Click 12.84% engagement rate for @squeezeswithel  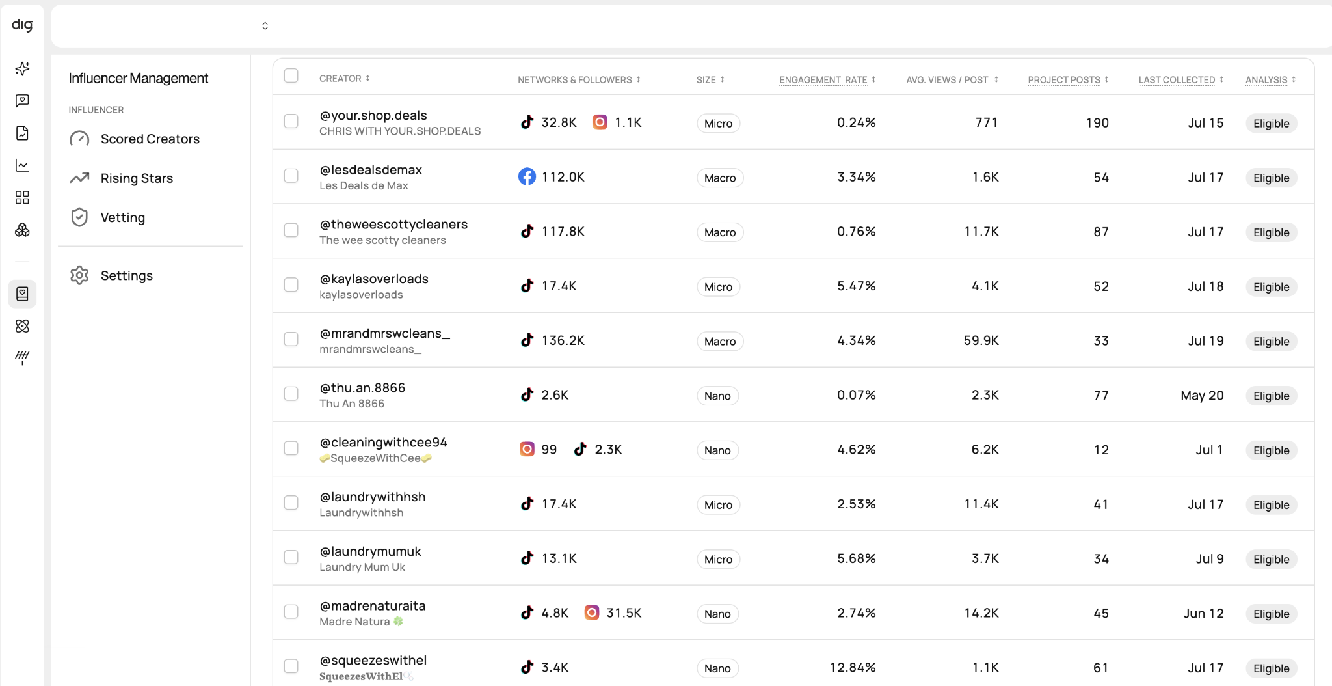[853, 668]
